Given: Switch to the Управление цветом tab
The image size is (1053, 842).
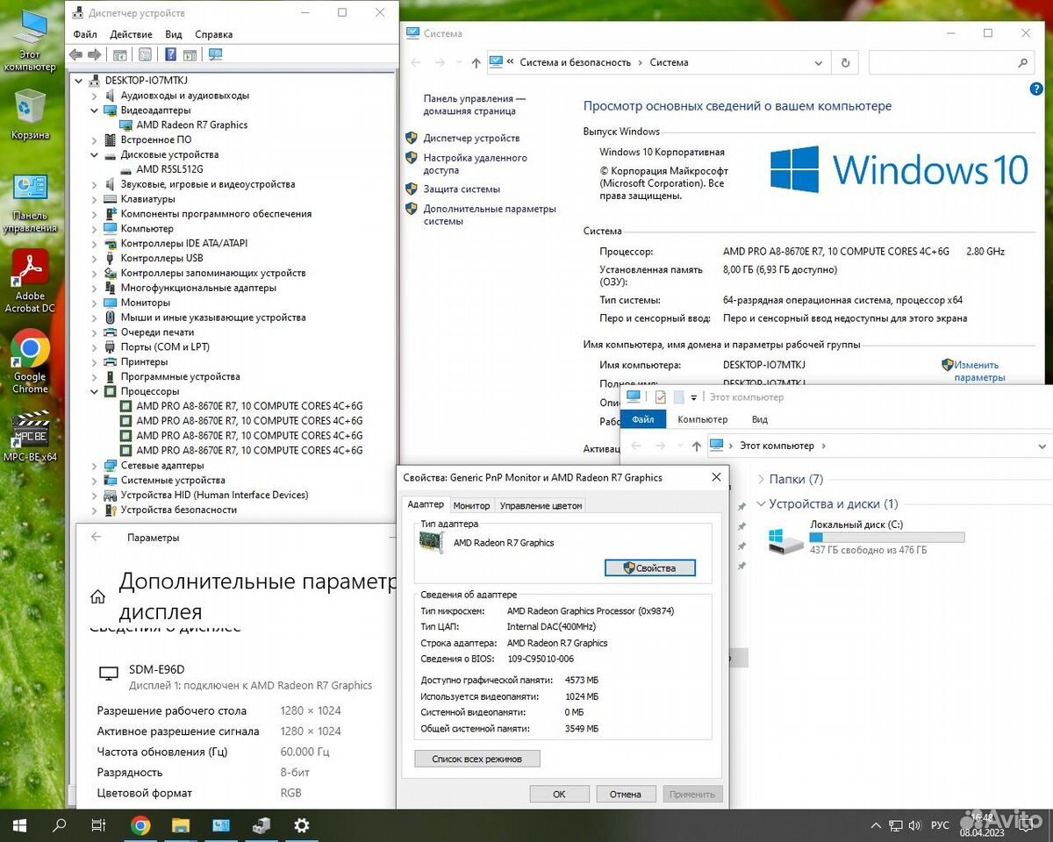Looking at the screenshot, I should (x=541, y=505).
